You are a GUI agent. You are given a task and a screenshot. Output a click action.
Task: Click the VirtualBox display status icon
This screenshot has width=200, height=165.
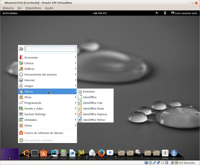point(167,163)
